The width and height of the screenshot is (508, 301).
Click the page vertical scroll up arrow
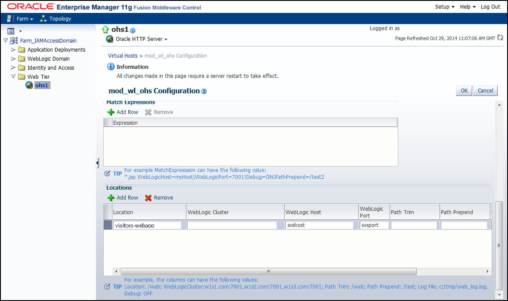coord(499,105)
